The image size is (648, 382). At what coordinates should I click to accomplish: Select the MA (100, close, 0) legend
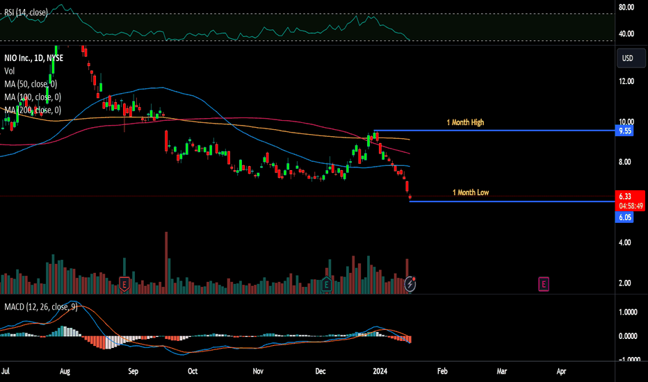[x=33, y=97]
